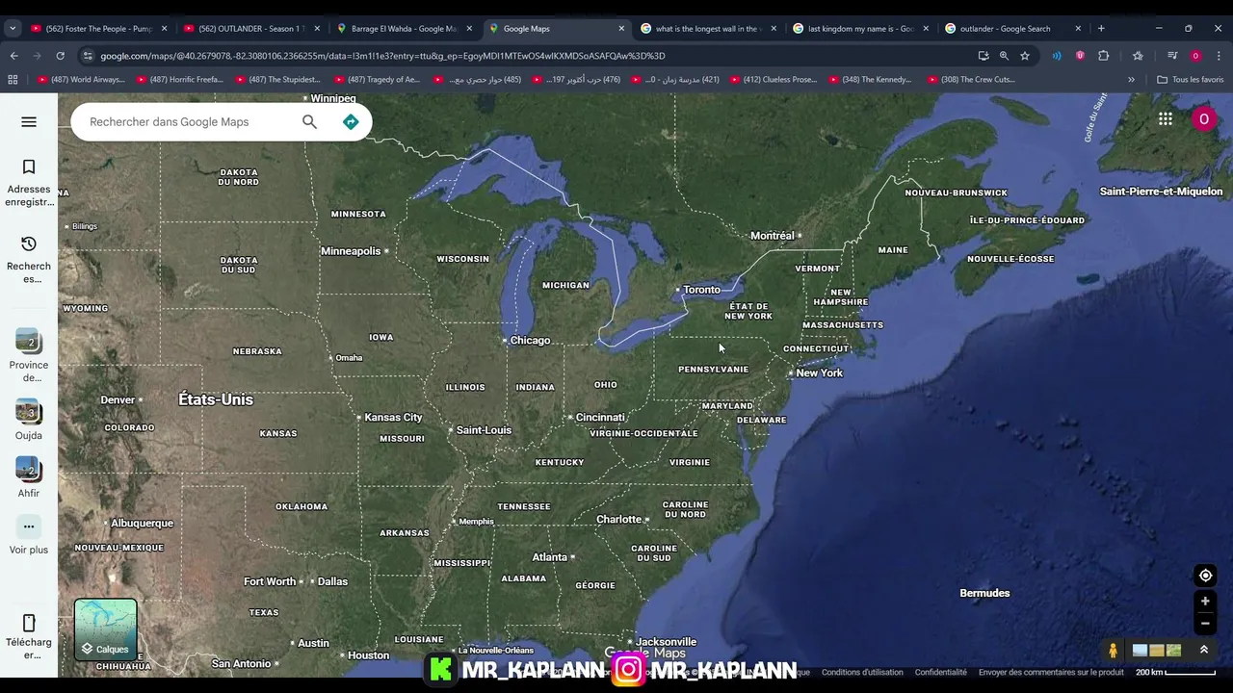This screenshot has width=1233, height=693.
Task: Click the Toronto city label
Action: click(x=701, y=290)
